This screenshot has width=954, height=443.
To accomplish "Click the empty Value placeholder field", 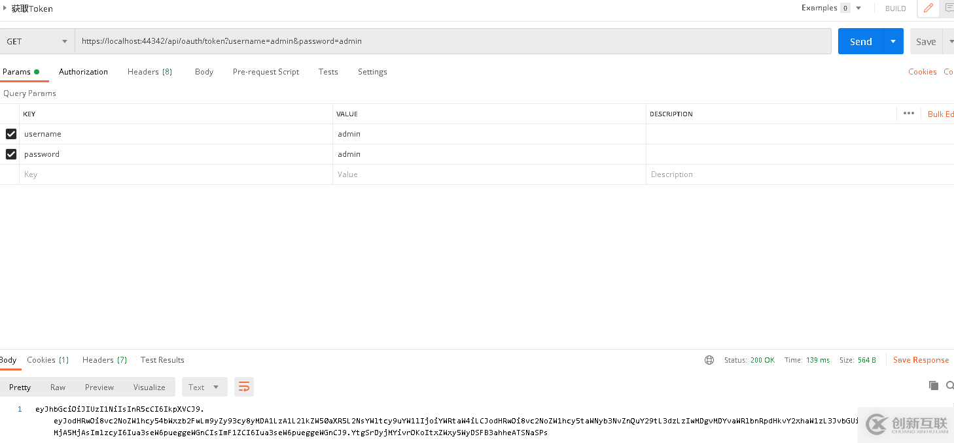I will click(x=489, y=174).
